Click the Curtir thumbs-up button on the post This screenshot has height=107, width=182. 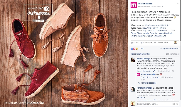[x=134, y=43]
